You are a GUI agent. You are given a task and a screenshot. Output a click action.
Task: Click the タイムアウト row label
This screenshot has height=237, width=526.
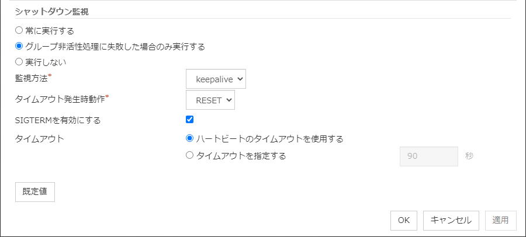[39, 139]
